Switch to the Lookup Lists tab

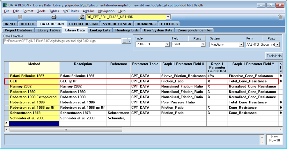click(x=100, y=30)
